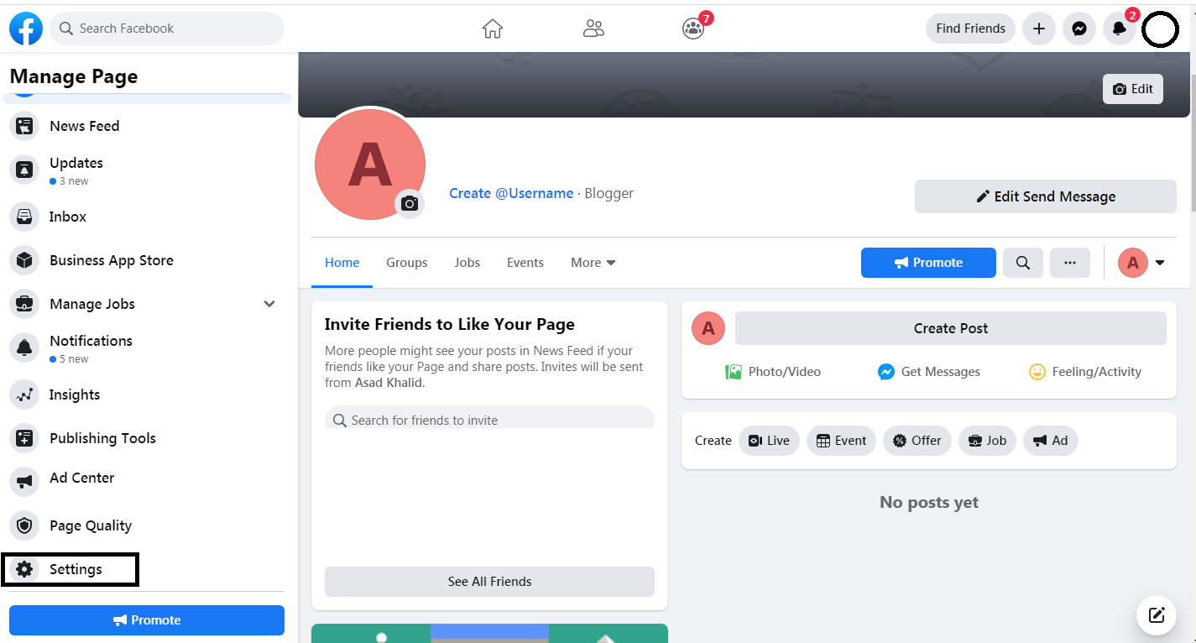Click the Ad create button

1051,441
